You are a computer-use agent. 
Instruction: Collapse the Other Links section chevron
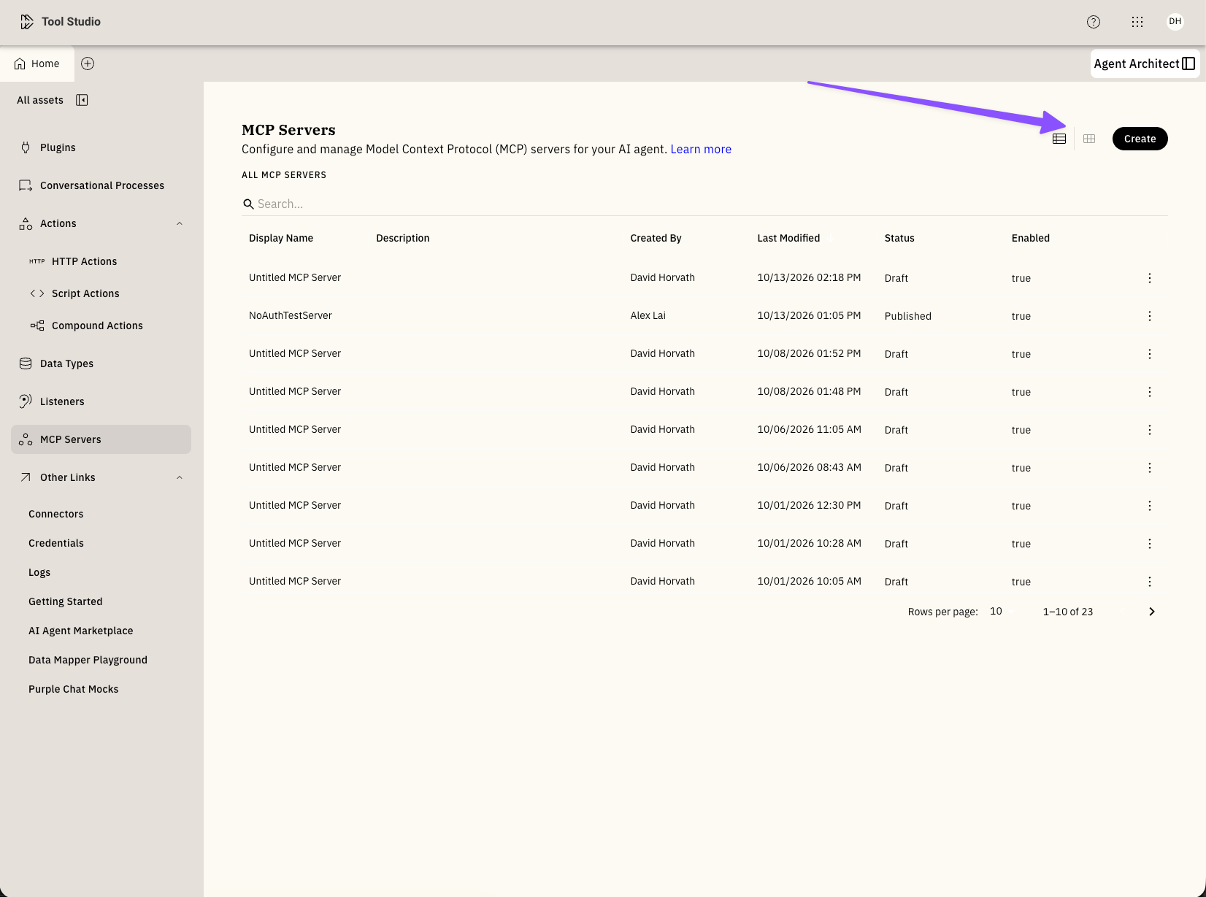[180, 477]
